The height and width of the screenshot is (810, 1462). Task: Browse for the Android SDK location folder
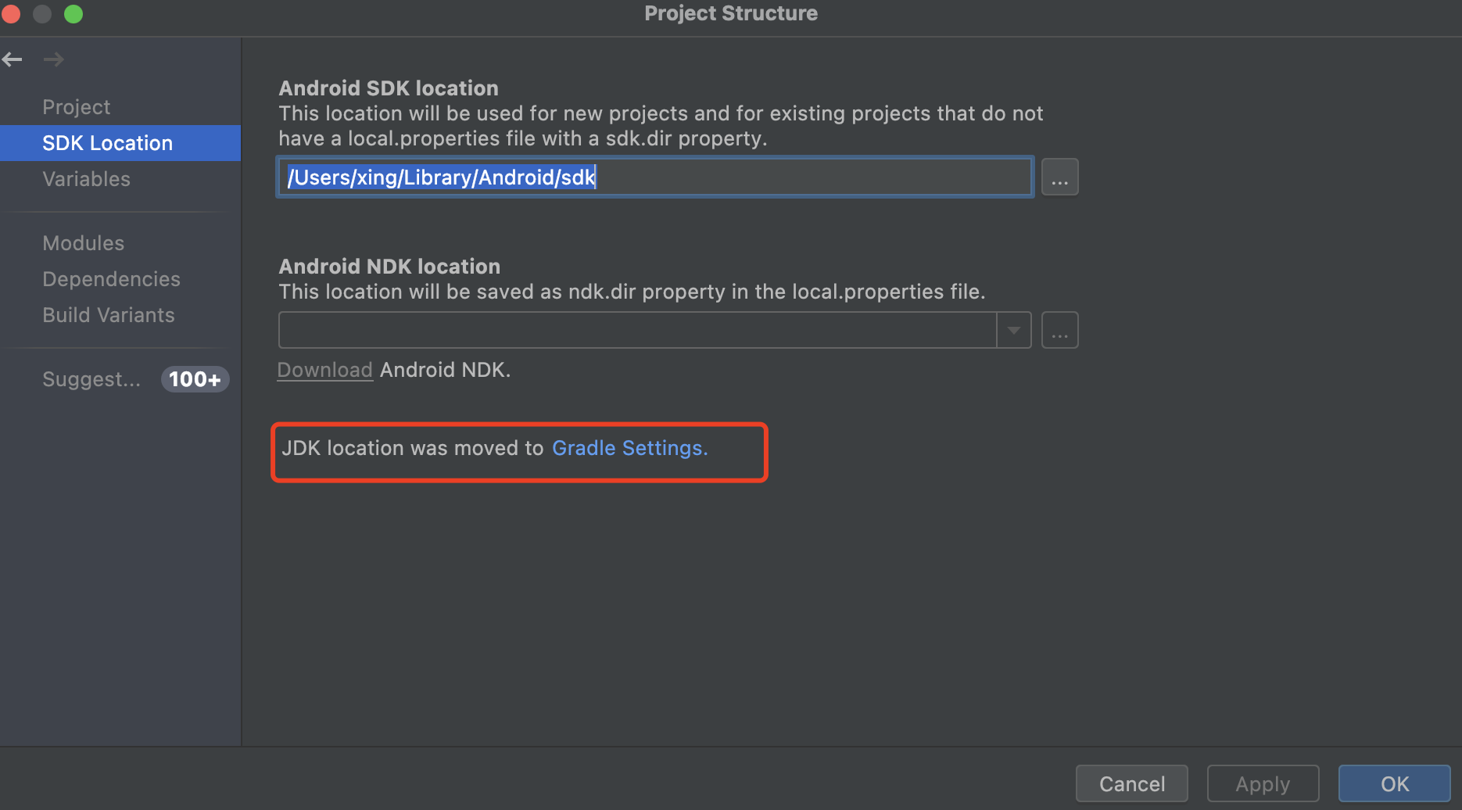[1059, 177]
